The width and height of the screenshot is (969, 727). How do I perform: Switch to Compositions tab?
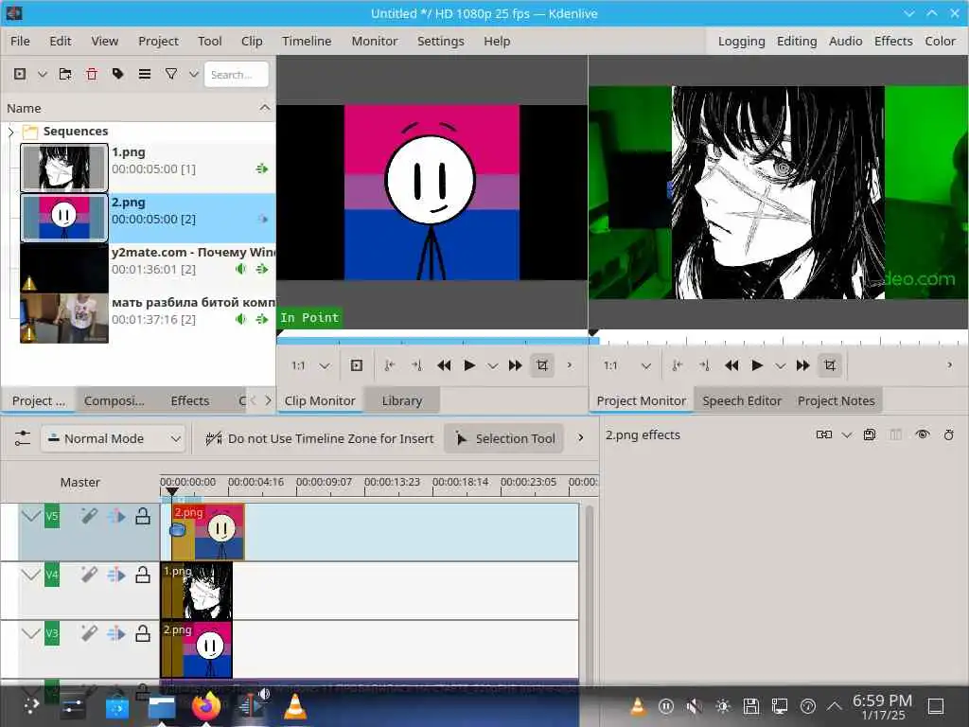[x=115, y=400]
